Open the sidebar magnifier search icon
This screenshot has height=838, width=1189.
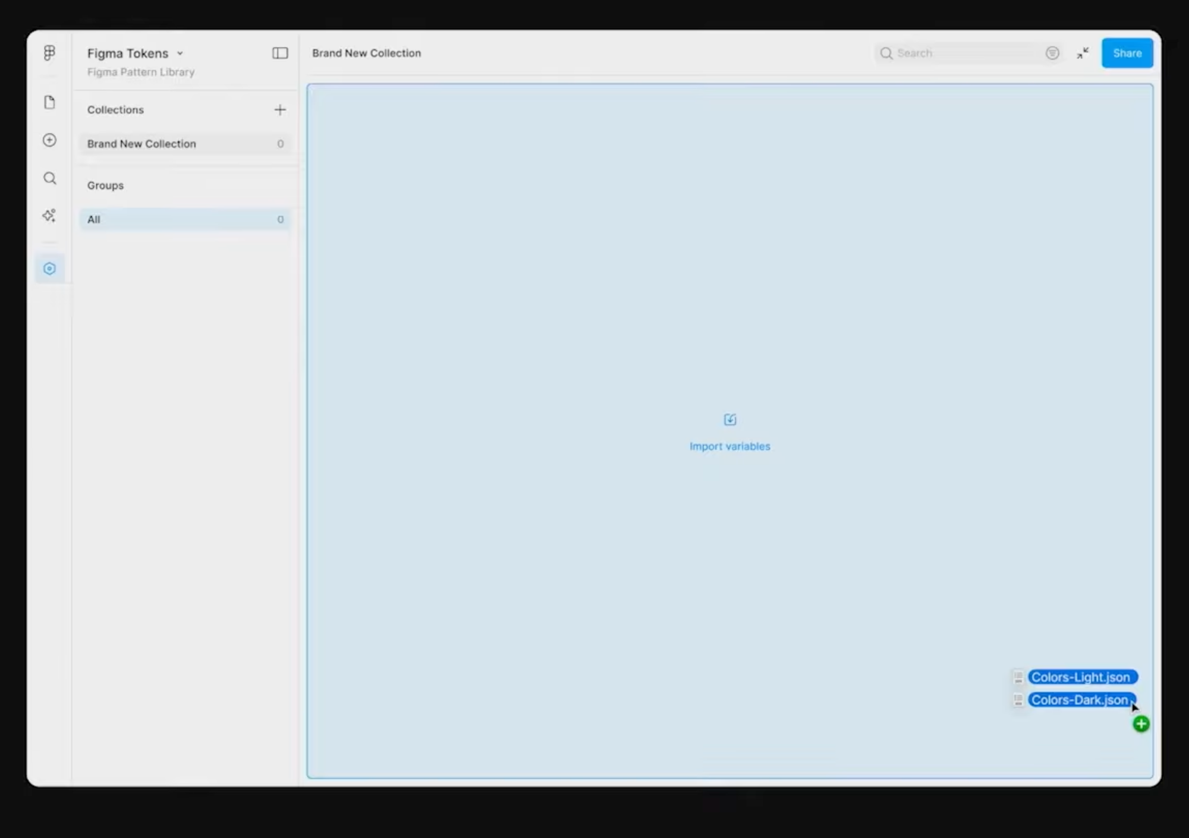click(x=49, y=178)
